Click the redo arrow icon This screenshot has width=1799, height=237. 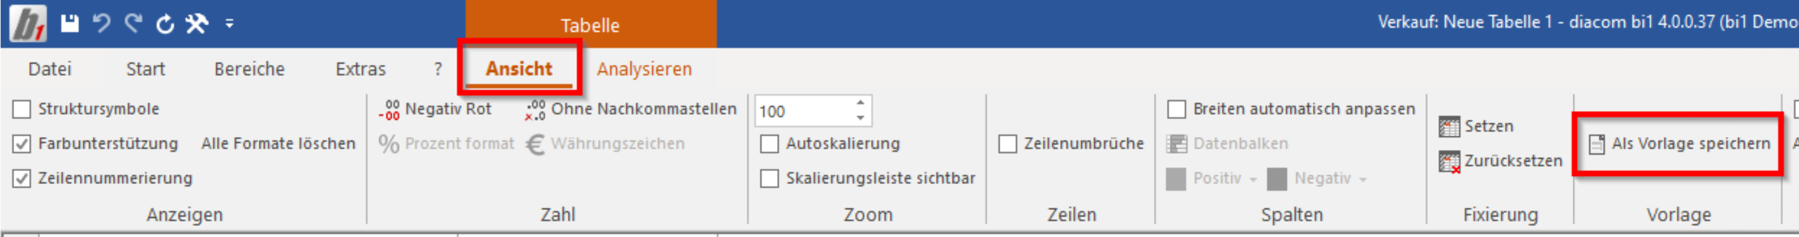pyautogui.click(x=133, y=23)
